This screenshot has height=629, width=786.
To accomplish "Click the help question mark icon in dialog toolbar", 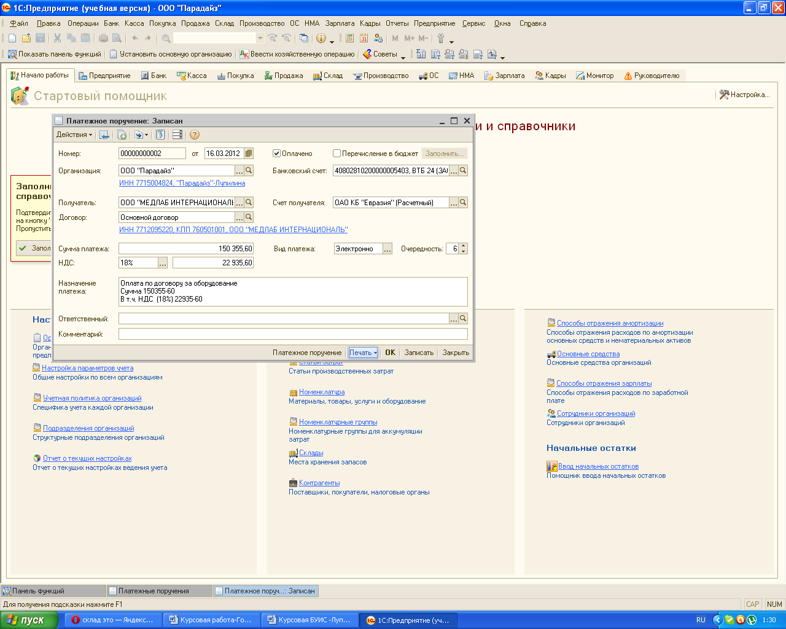I will pyautogui.click(x=195, y=135).
